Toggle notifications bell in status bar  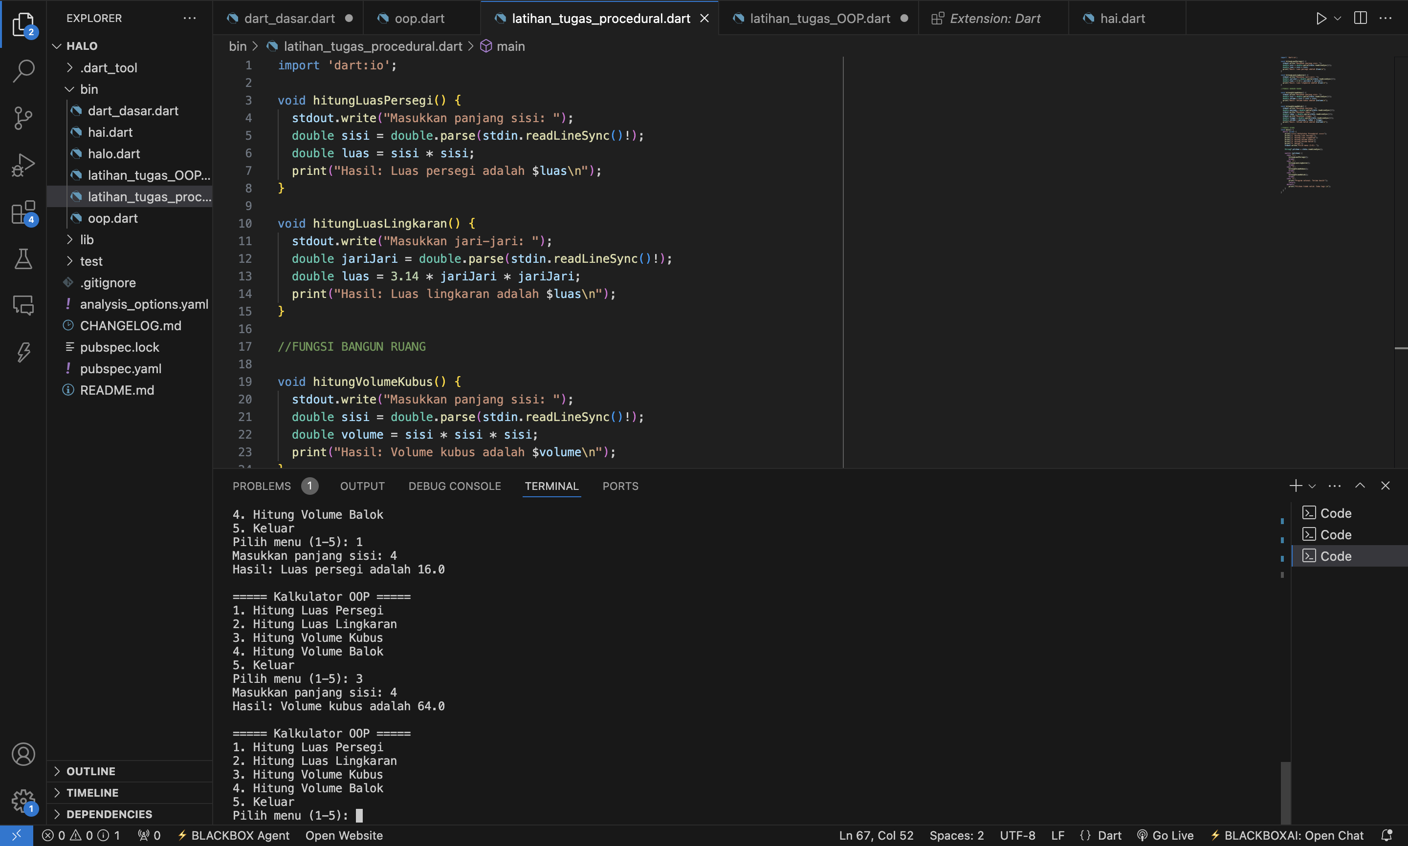coord(1387,835)
